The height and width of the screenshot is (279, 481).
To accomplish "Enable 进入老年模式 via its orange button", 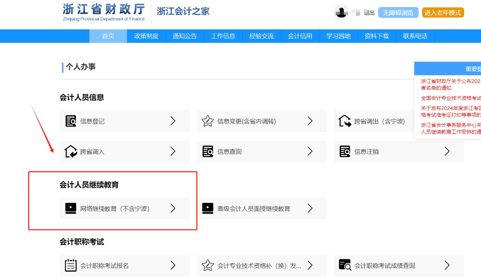I will (x=443, y=13).
